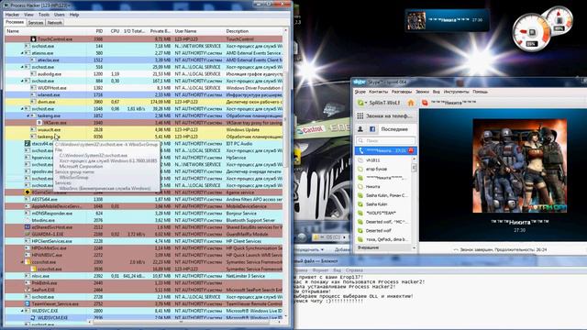This screenshot has height=330, width=587.
Task: Collapse the atiesrxx.exe tree node
Action: [22, 53]
